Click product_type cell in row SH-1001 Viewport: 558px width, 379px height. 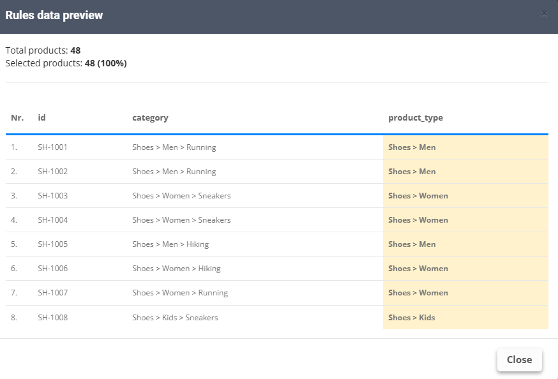coord(465,147)
